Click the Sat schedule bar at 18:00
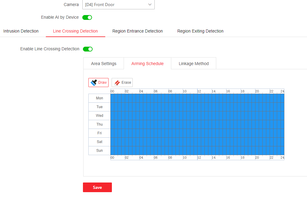The height and width of the screenshot is (206, 307). [x=241, y=142]
